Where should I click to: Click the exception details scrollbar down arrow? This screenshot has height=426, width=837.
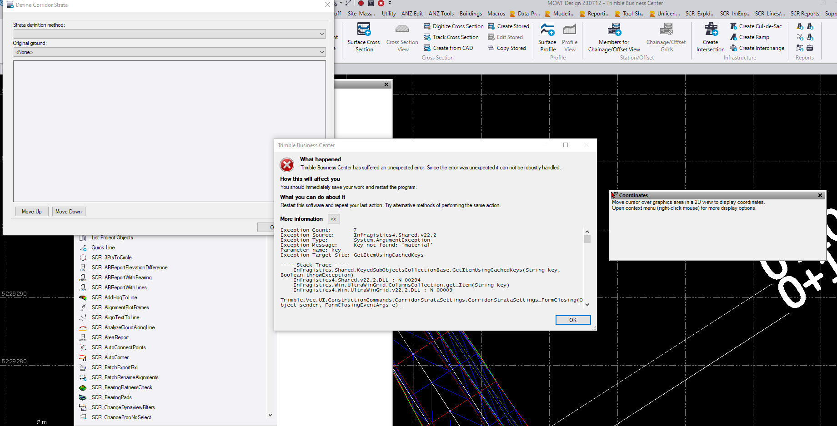(587, 305)
